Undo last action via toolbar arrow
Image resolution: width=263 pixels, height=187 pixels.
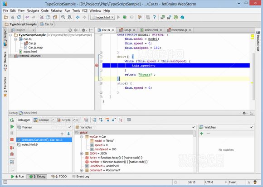[27, 17]
